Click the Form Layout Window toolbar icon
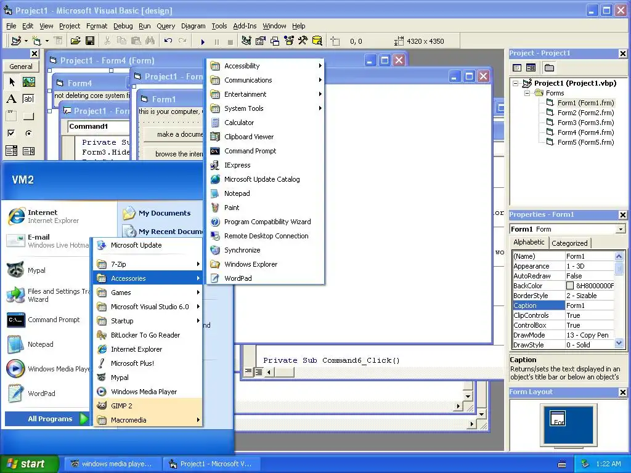631x473 pixels. click(x=275, y=41)
